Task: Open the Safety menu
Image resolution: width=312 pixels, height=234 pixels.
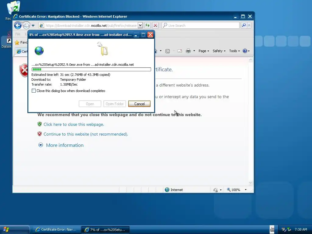Action: click(x=219, y=51)
